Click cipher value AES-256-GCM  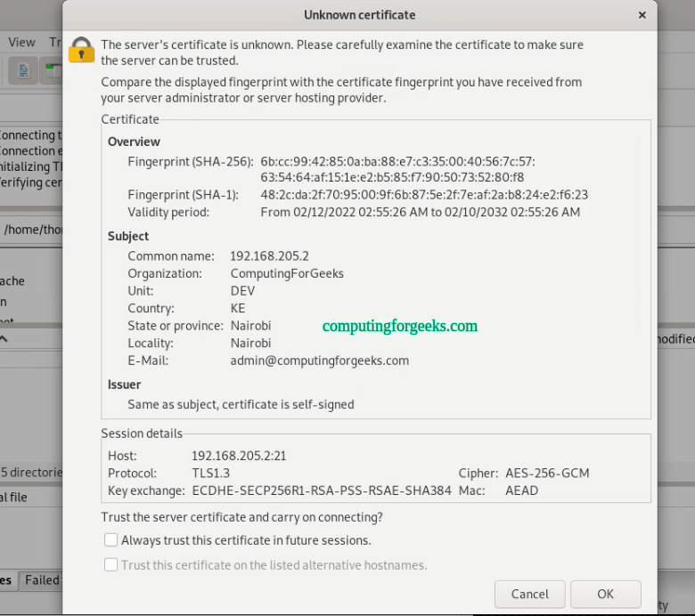tap(547, 473)
